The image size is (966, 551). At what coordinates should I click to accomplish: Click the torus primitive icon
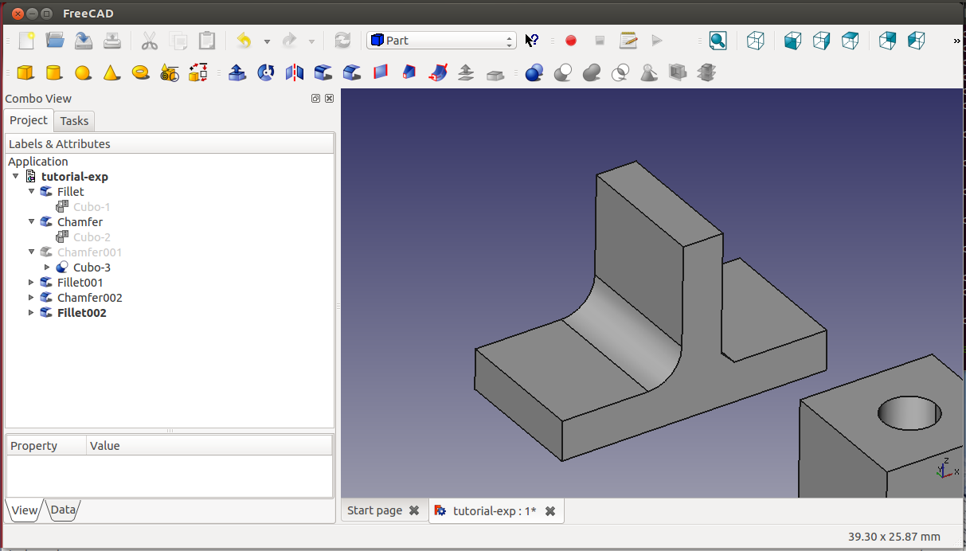click(x=141, y=73)
